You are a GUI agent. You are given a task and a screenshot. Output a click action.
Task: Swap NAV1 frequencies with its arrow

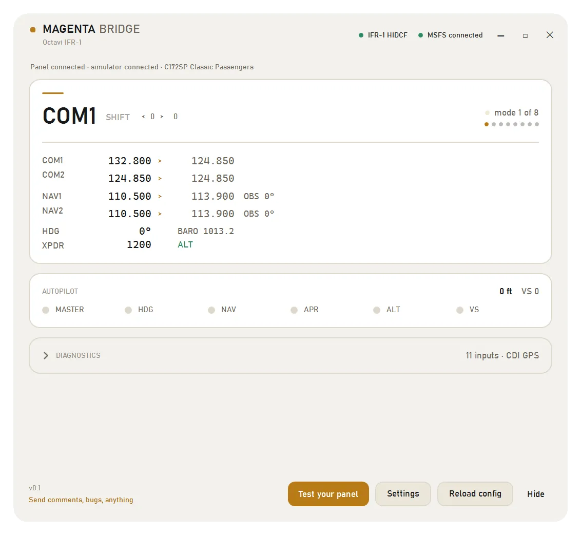point(160,196)
